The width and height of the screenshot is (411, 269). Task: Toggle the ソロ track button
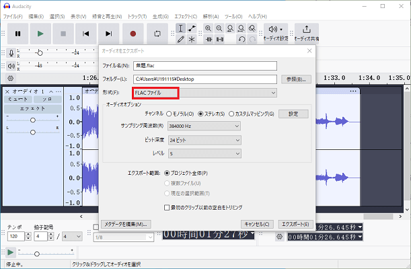tap(48, 100)
